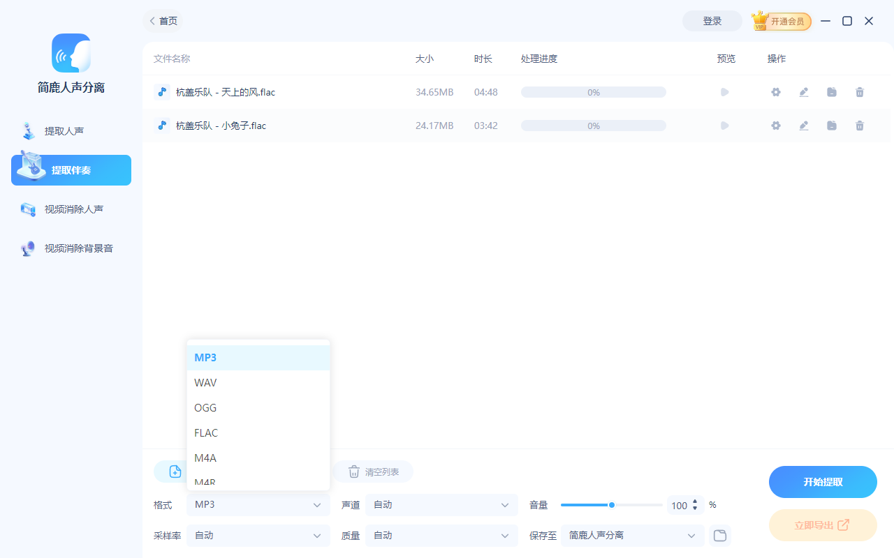894x558 pixels.
Task: Switch to the 提取伴奏 tab
Action: [71, 169]
